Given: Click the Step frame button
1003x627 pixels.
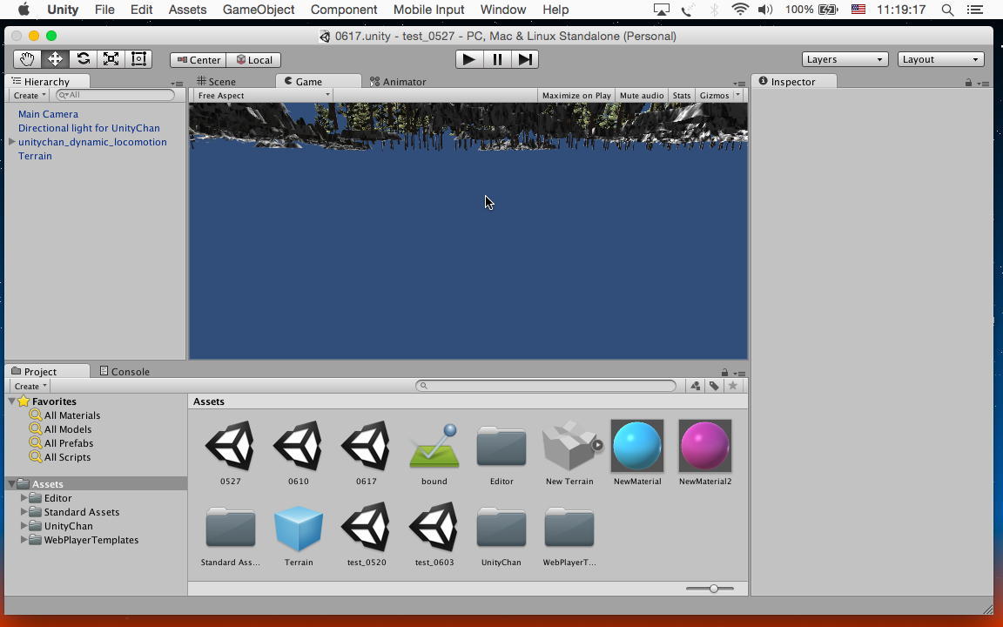Looking at the screenshot, I should pos(525,59).
